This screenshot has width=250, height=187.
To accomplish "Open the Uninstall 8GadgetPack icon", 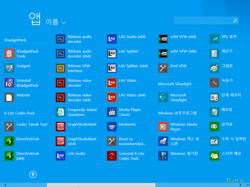I will coord(9,83).
